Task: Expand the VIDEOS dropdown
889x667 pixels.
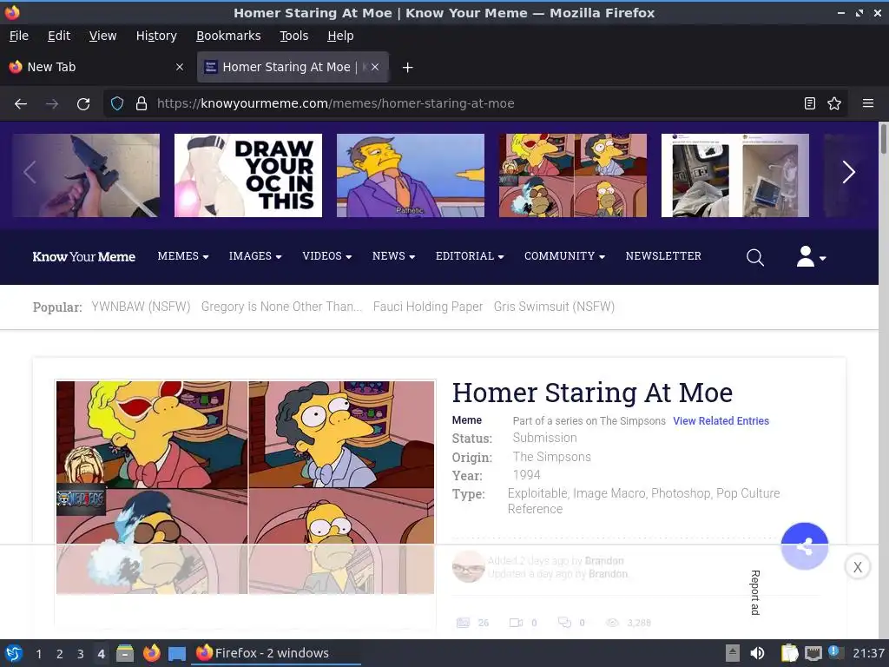Action: coord(327,256)
